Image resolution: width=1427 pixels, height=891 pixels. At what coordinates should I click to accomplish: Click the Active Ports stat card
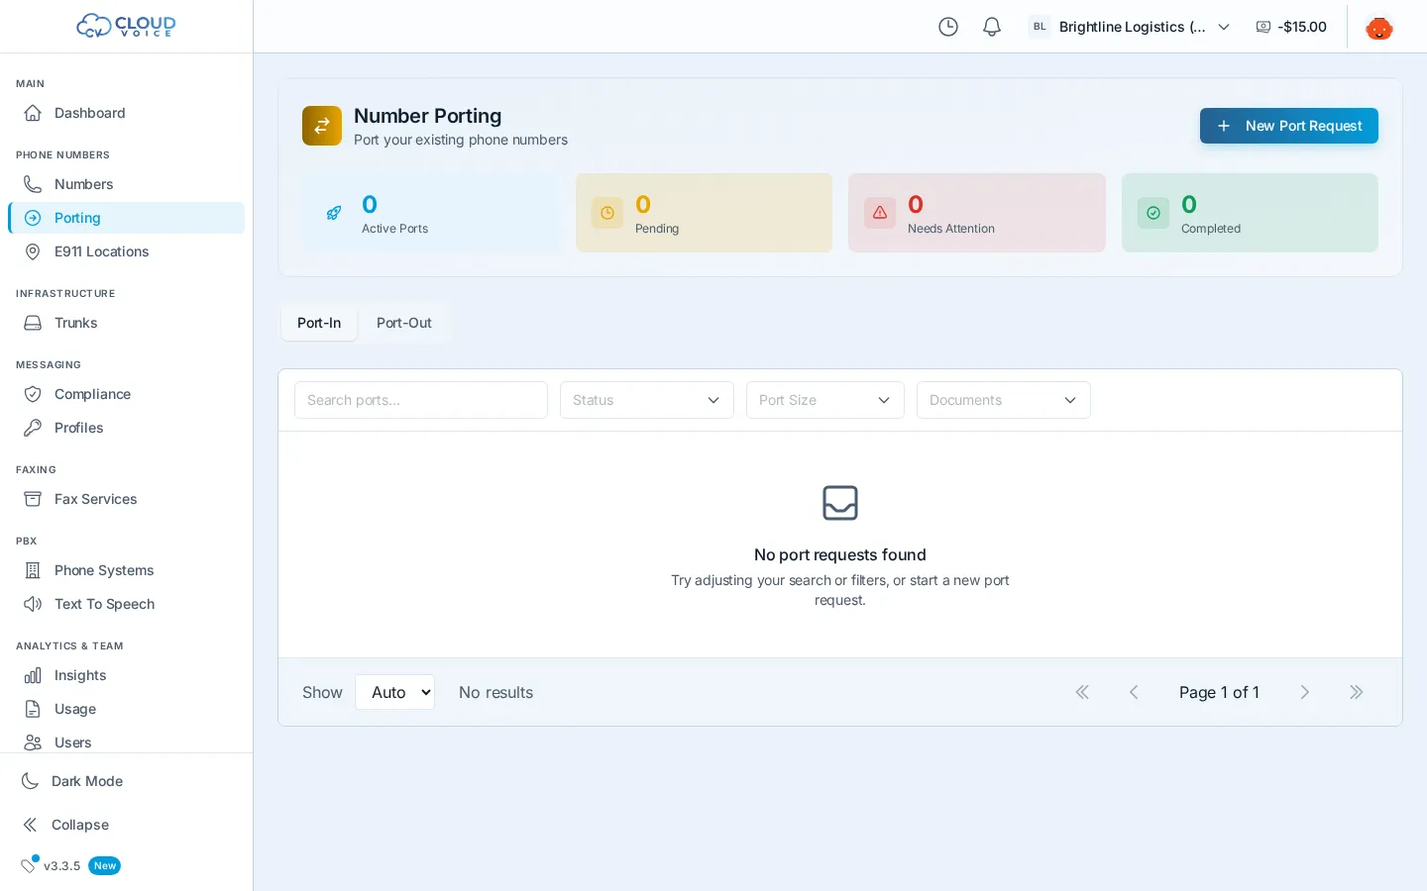click(431, 213)
